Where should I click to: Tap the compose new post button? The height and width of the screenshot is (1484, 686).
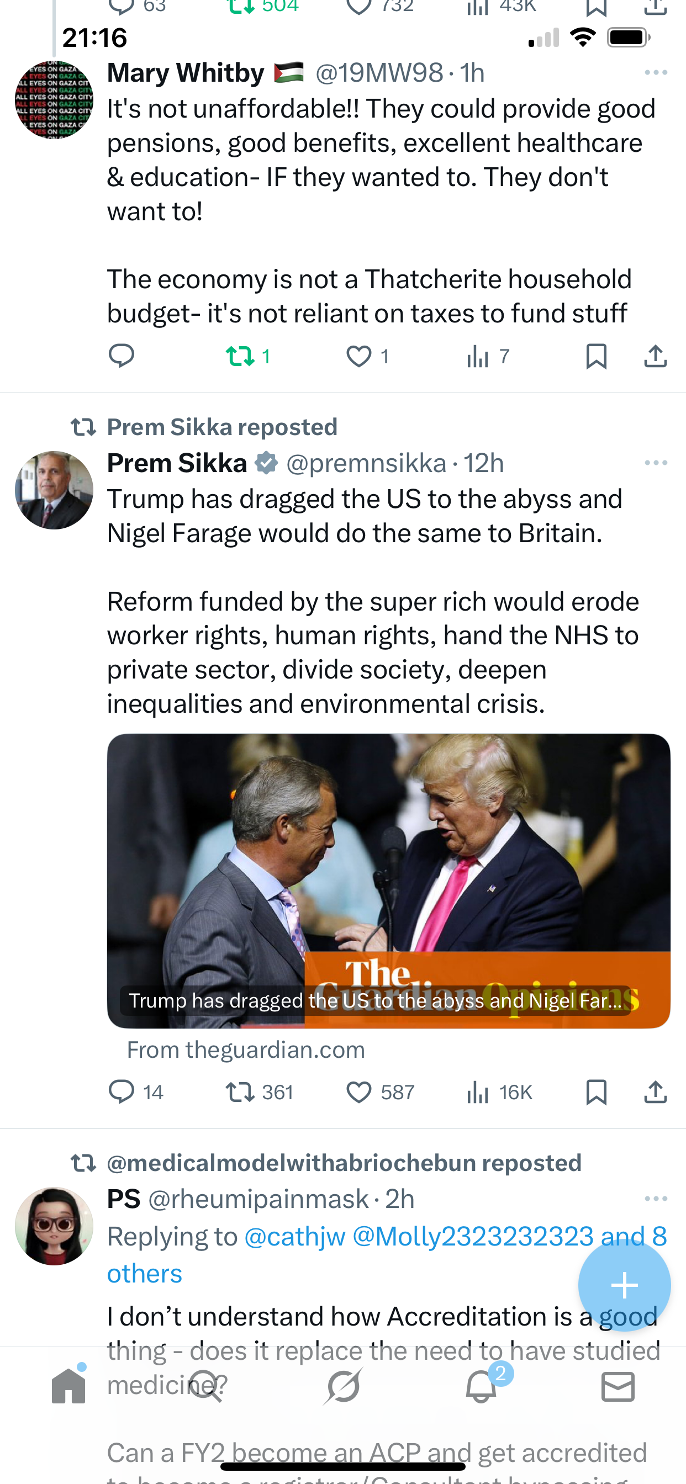point(624,1285)
